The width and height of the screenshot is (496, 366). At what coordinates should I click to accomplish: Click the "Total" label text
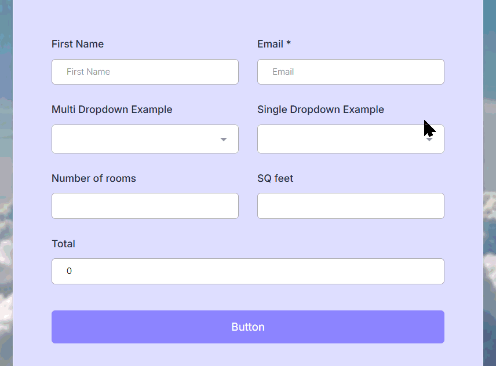click(x=63, y=244)
